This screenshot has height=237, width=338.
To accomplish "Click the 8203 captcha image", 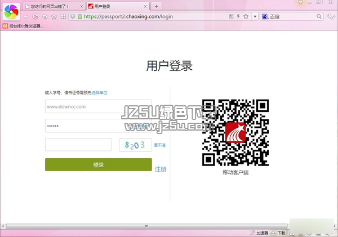I will click(135, 145).
